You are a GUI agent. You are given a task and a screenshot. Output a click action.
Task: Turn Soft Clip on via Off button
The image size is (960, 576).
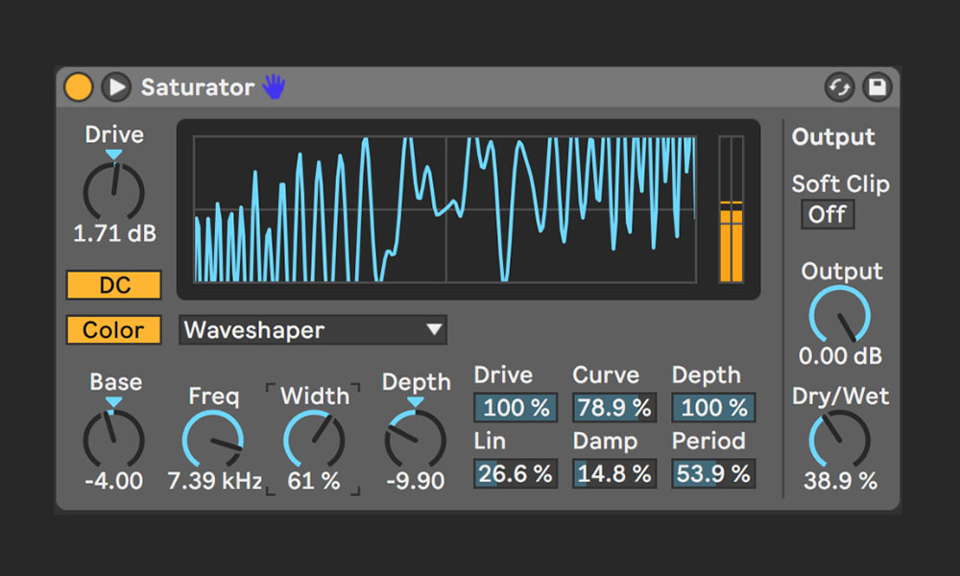(827, 214)
